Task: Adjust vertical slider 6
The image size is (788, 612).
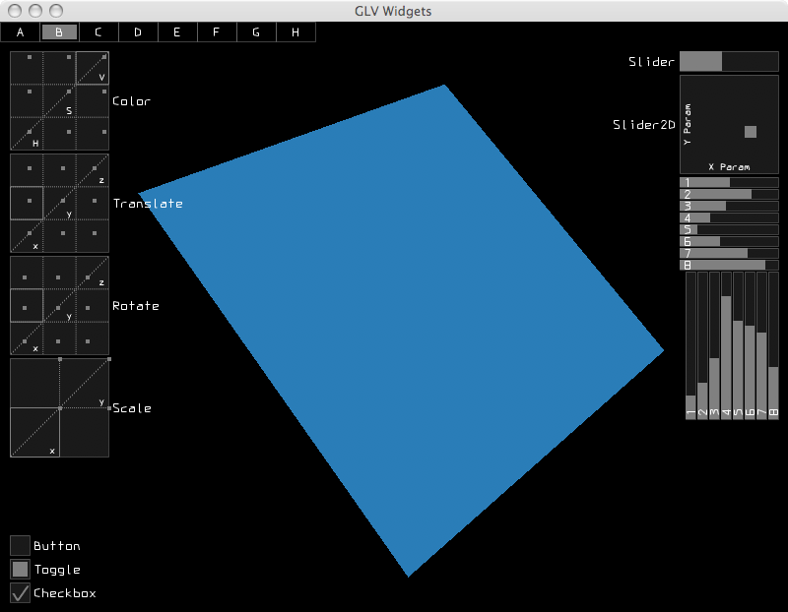Action: (750, 345)
